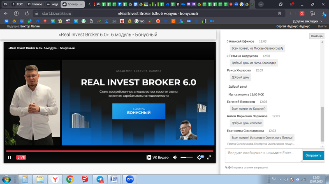The width and height of the screenshot is (329, 184).
Task: Adjust the video volume slider
Action: [186, 157]
